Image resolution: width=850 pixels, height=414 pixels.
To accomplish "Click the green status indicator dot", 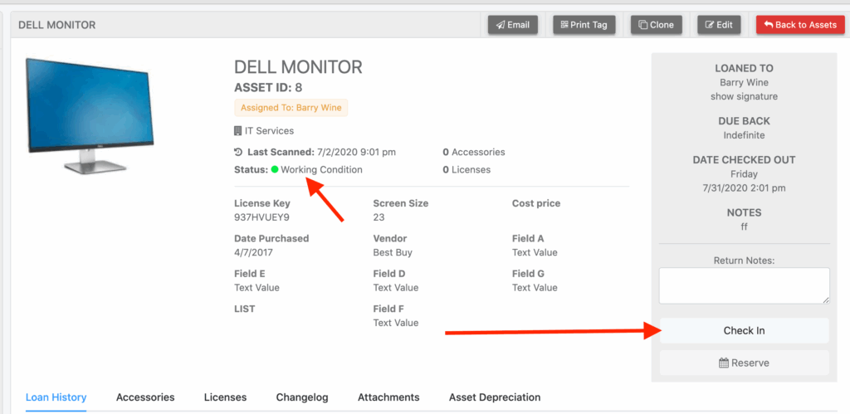I will point(275,170).
